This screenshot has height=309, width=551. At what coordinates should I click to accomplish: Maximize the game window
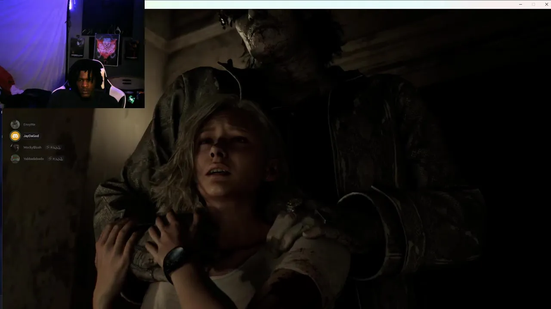click(x=533, y=4)
